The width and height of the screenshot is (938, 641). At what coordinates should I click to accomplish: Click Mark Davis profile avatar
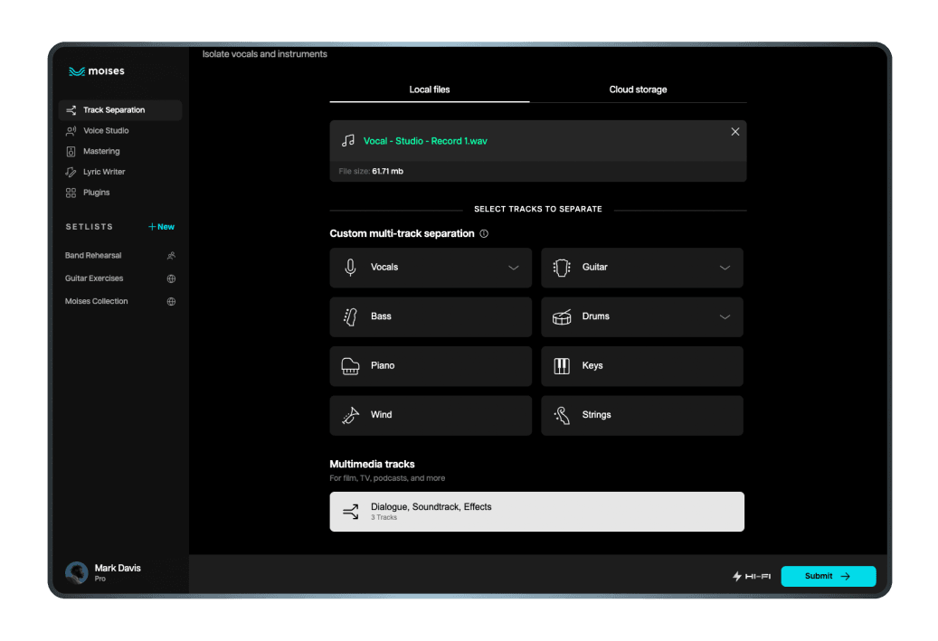[76, 572]
